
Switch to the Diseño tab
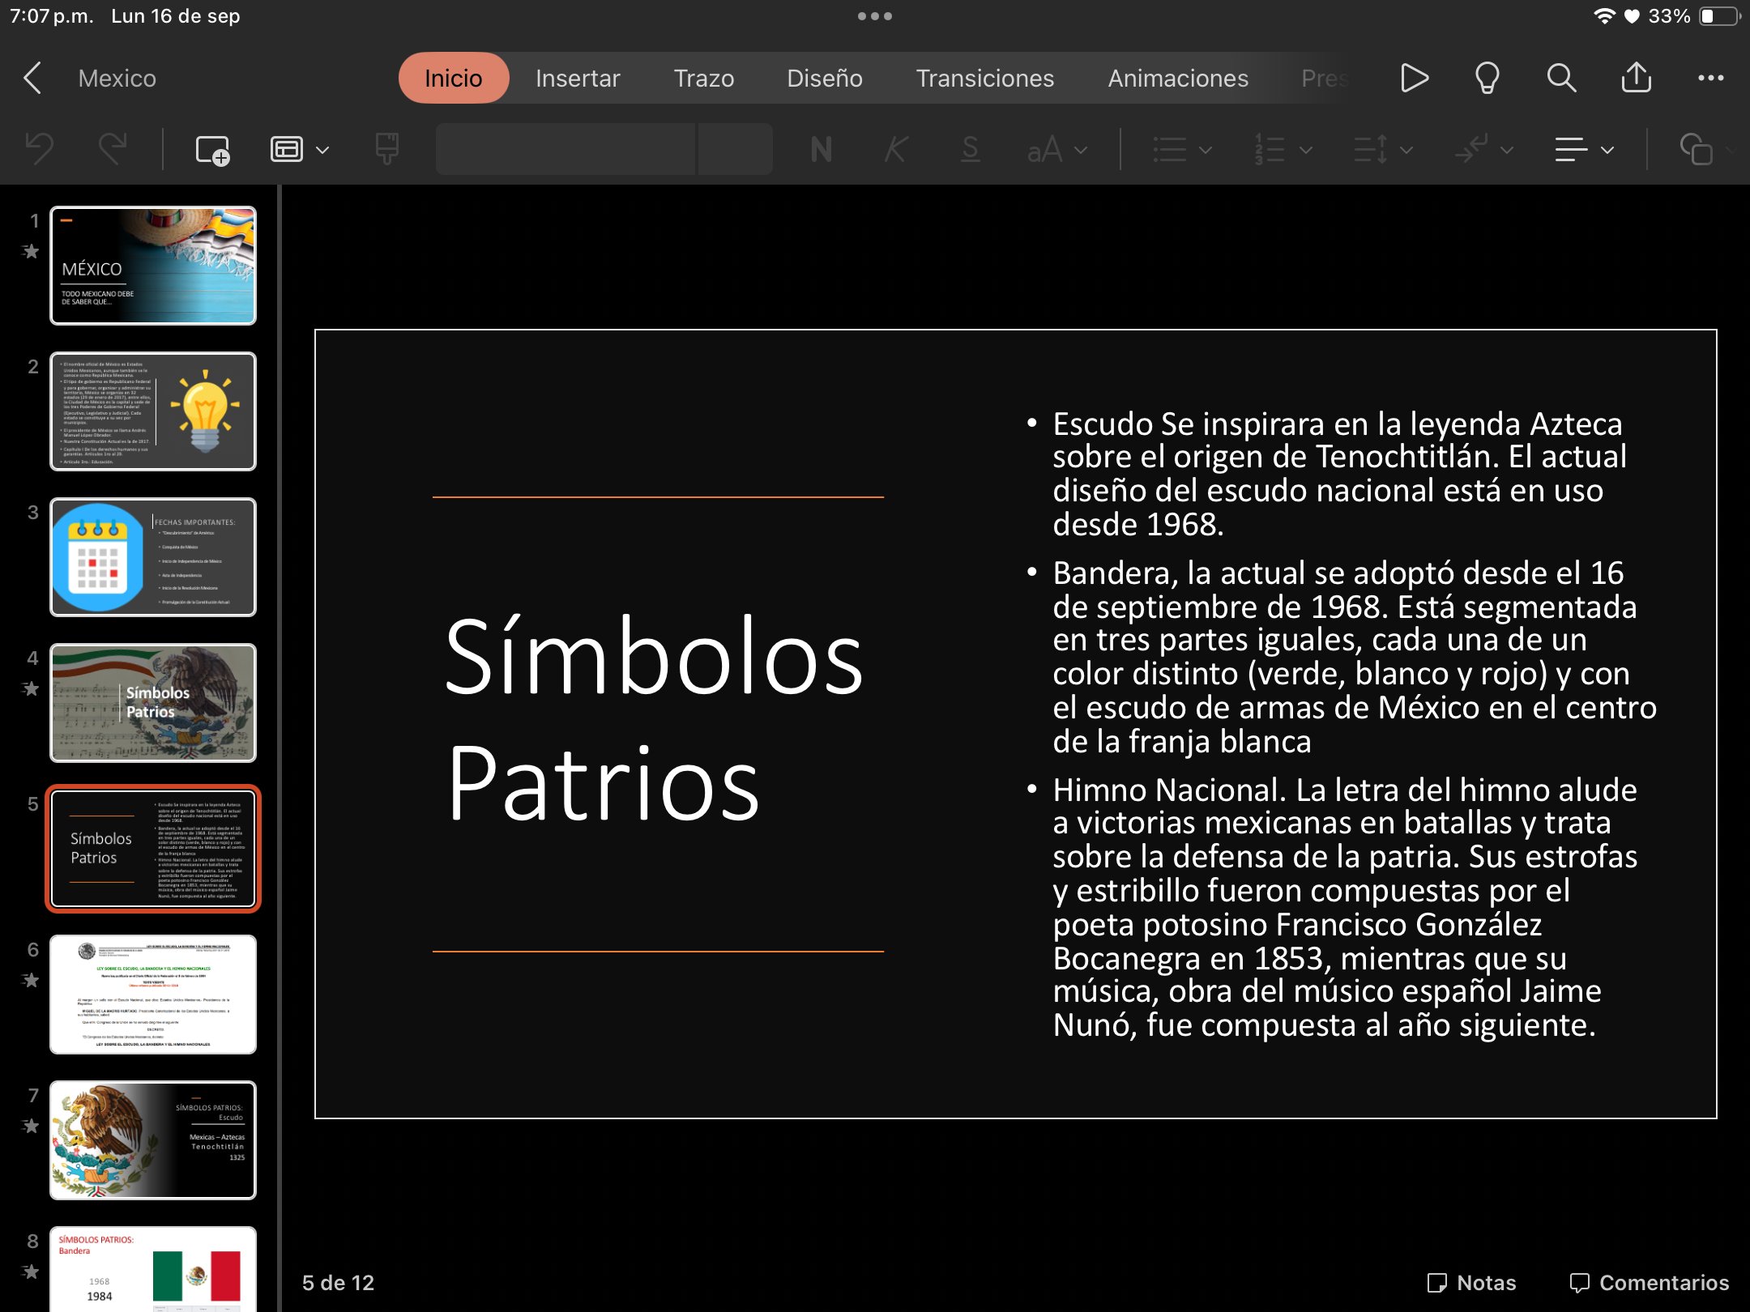pos(825,79)
